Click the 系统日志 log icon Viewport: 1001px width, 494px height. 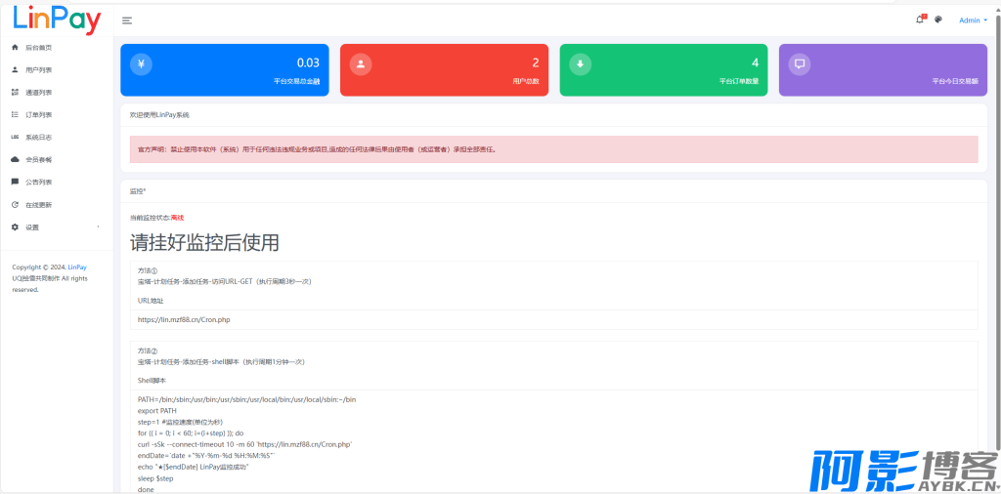pyautogui.click(x=15, y=137)
